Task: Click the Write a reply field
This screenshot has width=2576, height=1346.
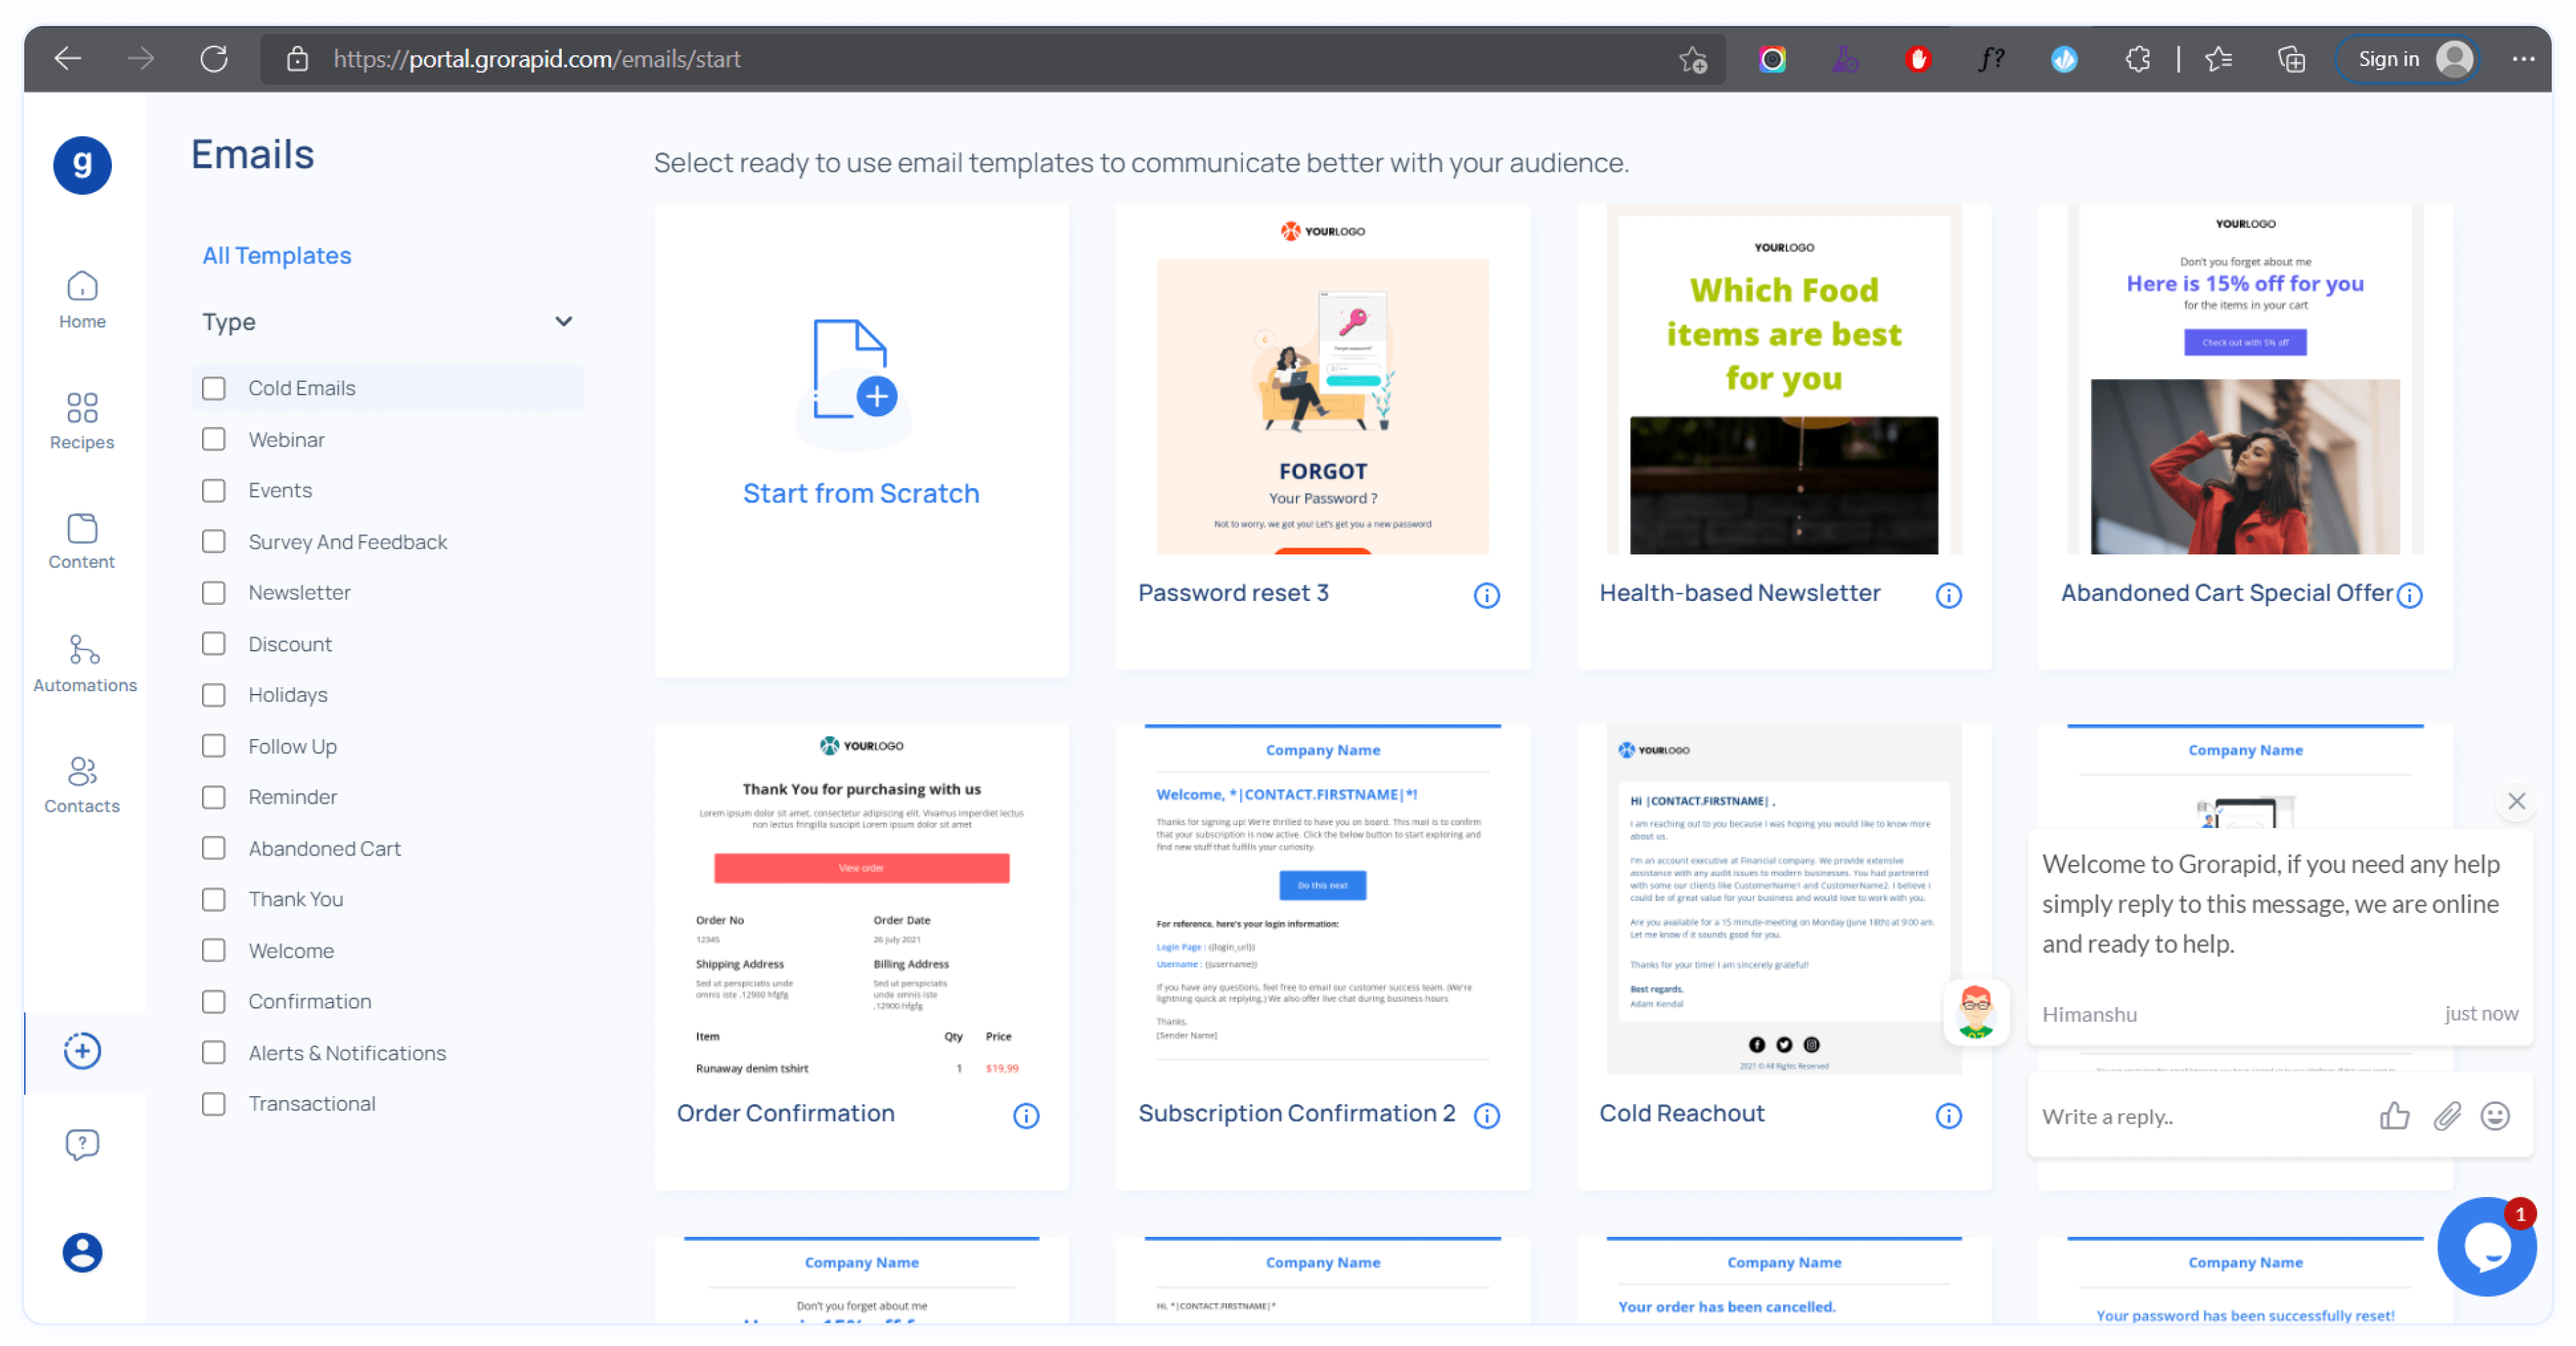Action: [2190, 1116]
